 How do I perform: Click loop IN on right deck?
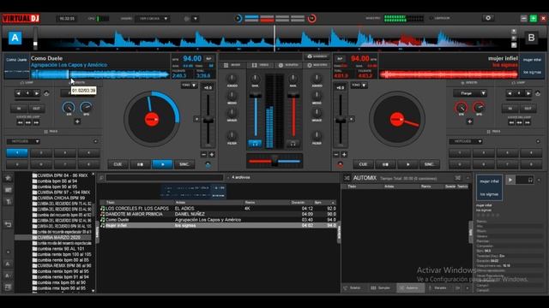click(510, 109)
